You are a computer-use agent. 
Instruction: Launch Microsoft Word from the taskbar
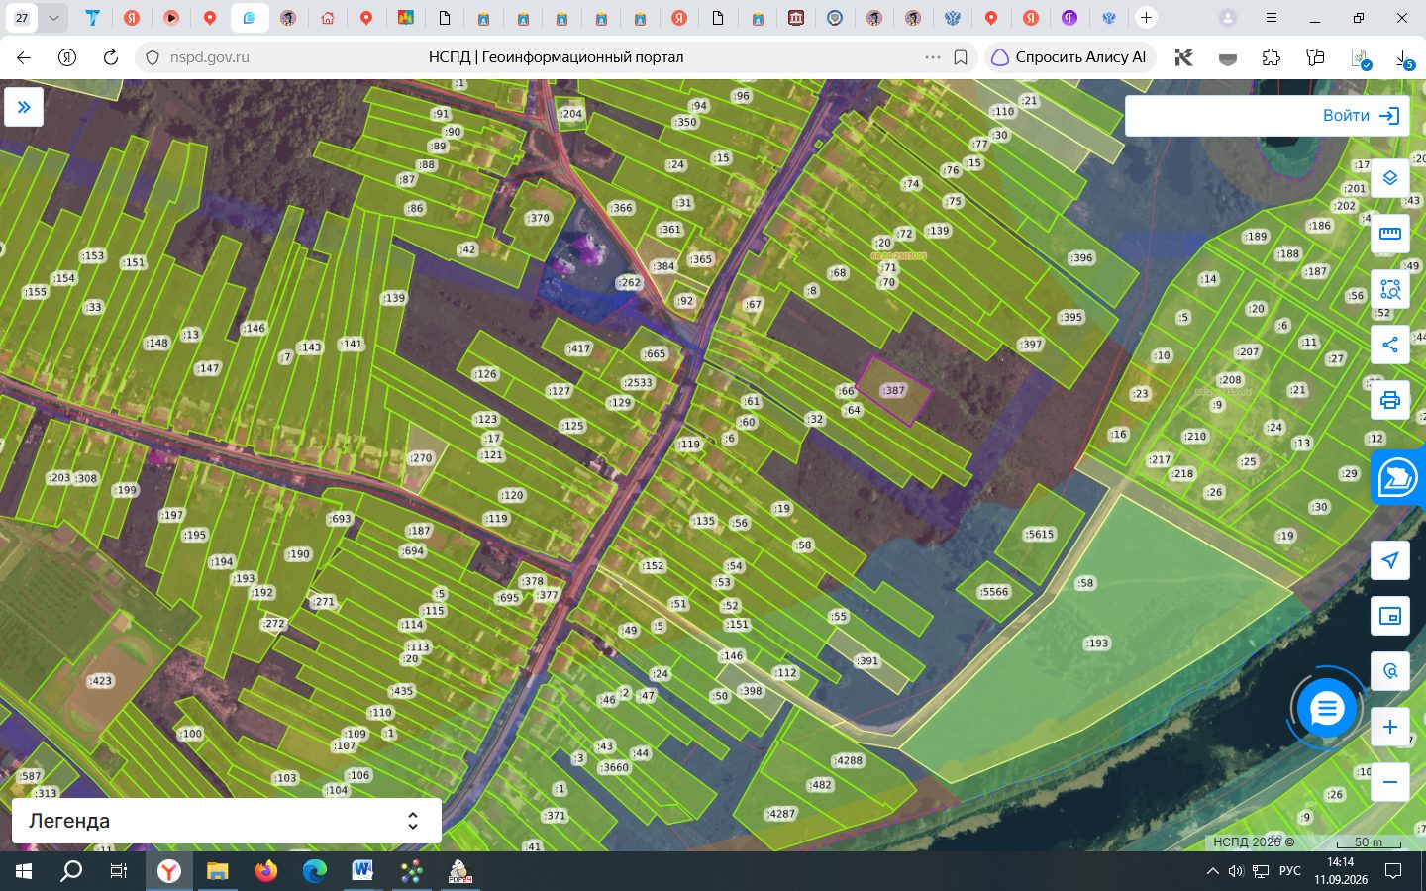[x=361, y=871]
